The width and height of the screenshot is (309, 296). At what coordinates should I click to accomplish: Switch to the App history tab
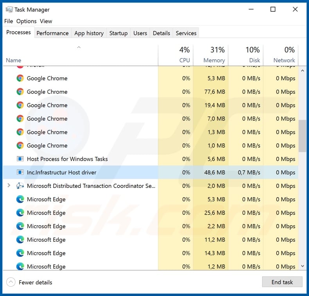[89, 33]
